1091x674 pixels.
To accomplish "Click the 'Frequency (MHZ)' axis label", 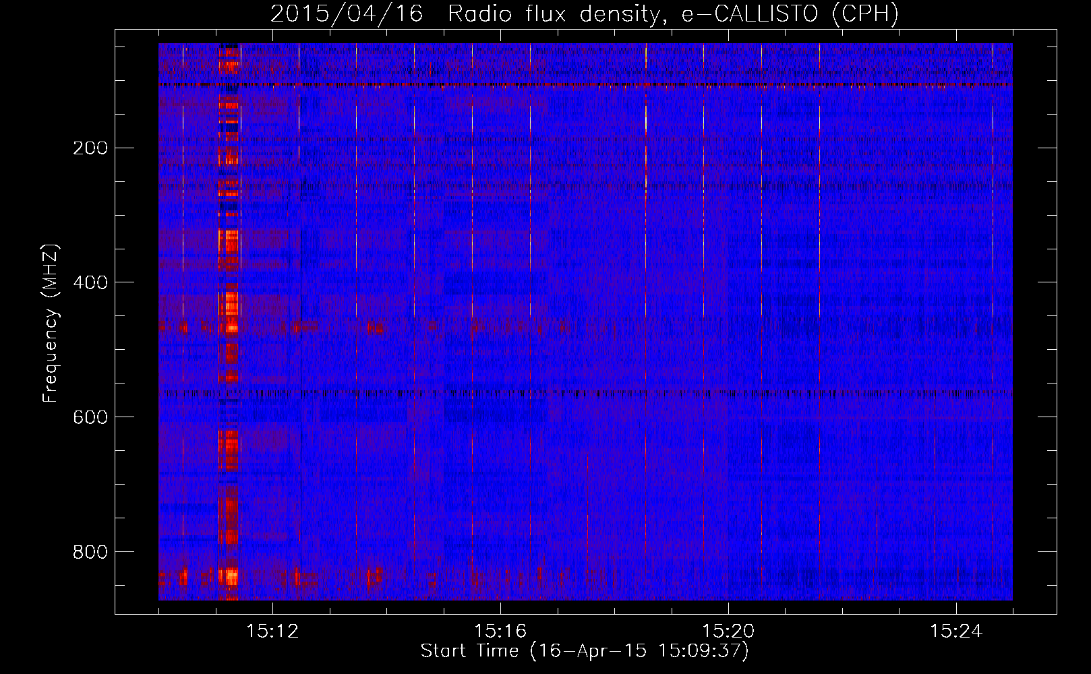I will pos(50,324).
